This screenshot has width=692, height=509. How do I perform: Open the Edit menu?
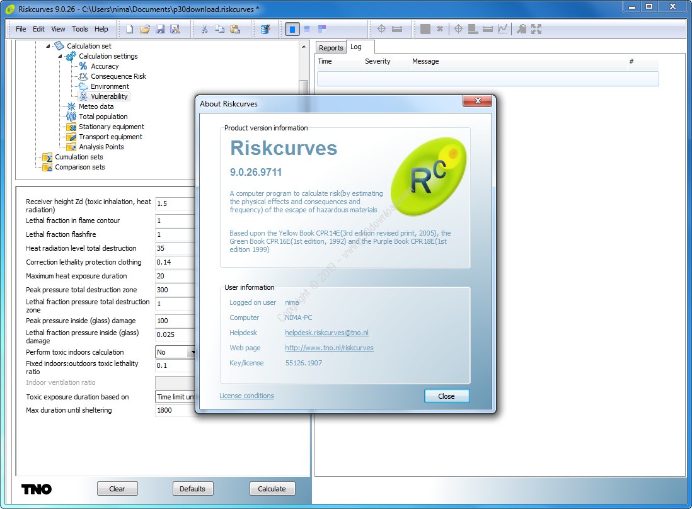tap(38, 29)
